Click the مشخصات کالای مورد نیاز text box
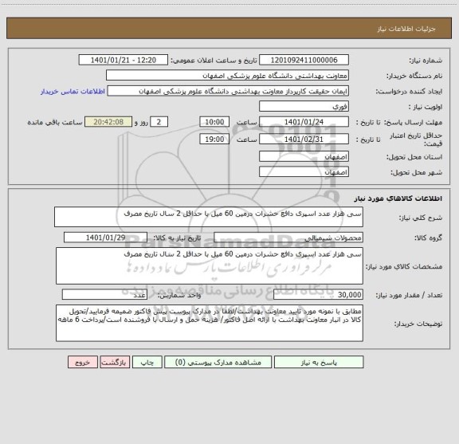 click(210, 266)
